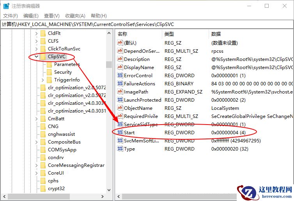Expand the CoreUI tree node
Viewport: 294px width, 201px height.
click(37, 173)
